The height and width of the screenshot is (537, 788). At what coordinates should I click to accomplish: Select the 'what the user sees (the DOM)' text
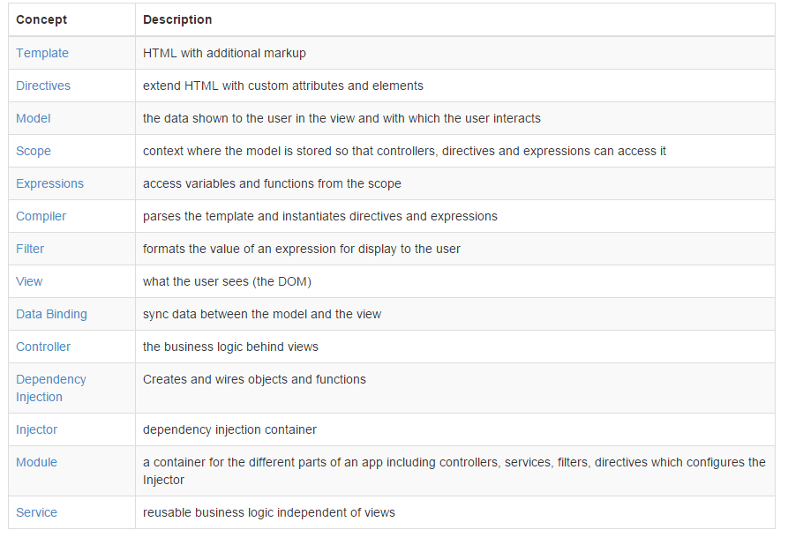227,281
